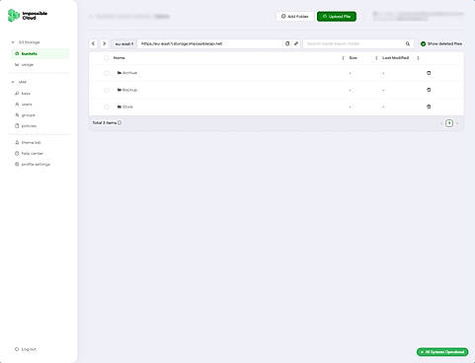The width and height of the screenshot is (475, 363).
Task: Click the search magnifier icon
Action: point(408,43)
